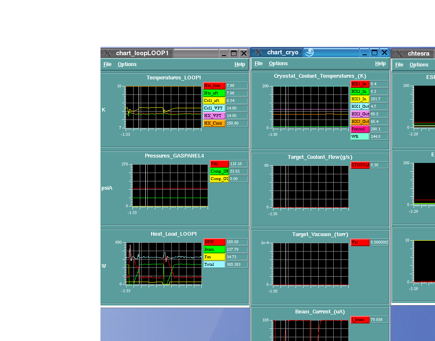Click the Beam value field 217.79
The image size is (435, 341).
[x=237, y=249]
